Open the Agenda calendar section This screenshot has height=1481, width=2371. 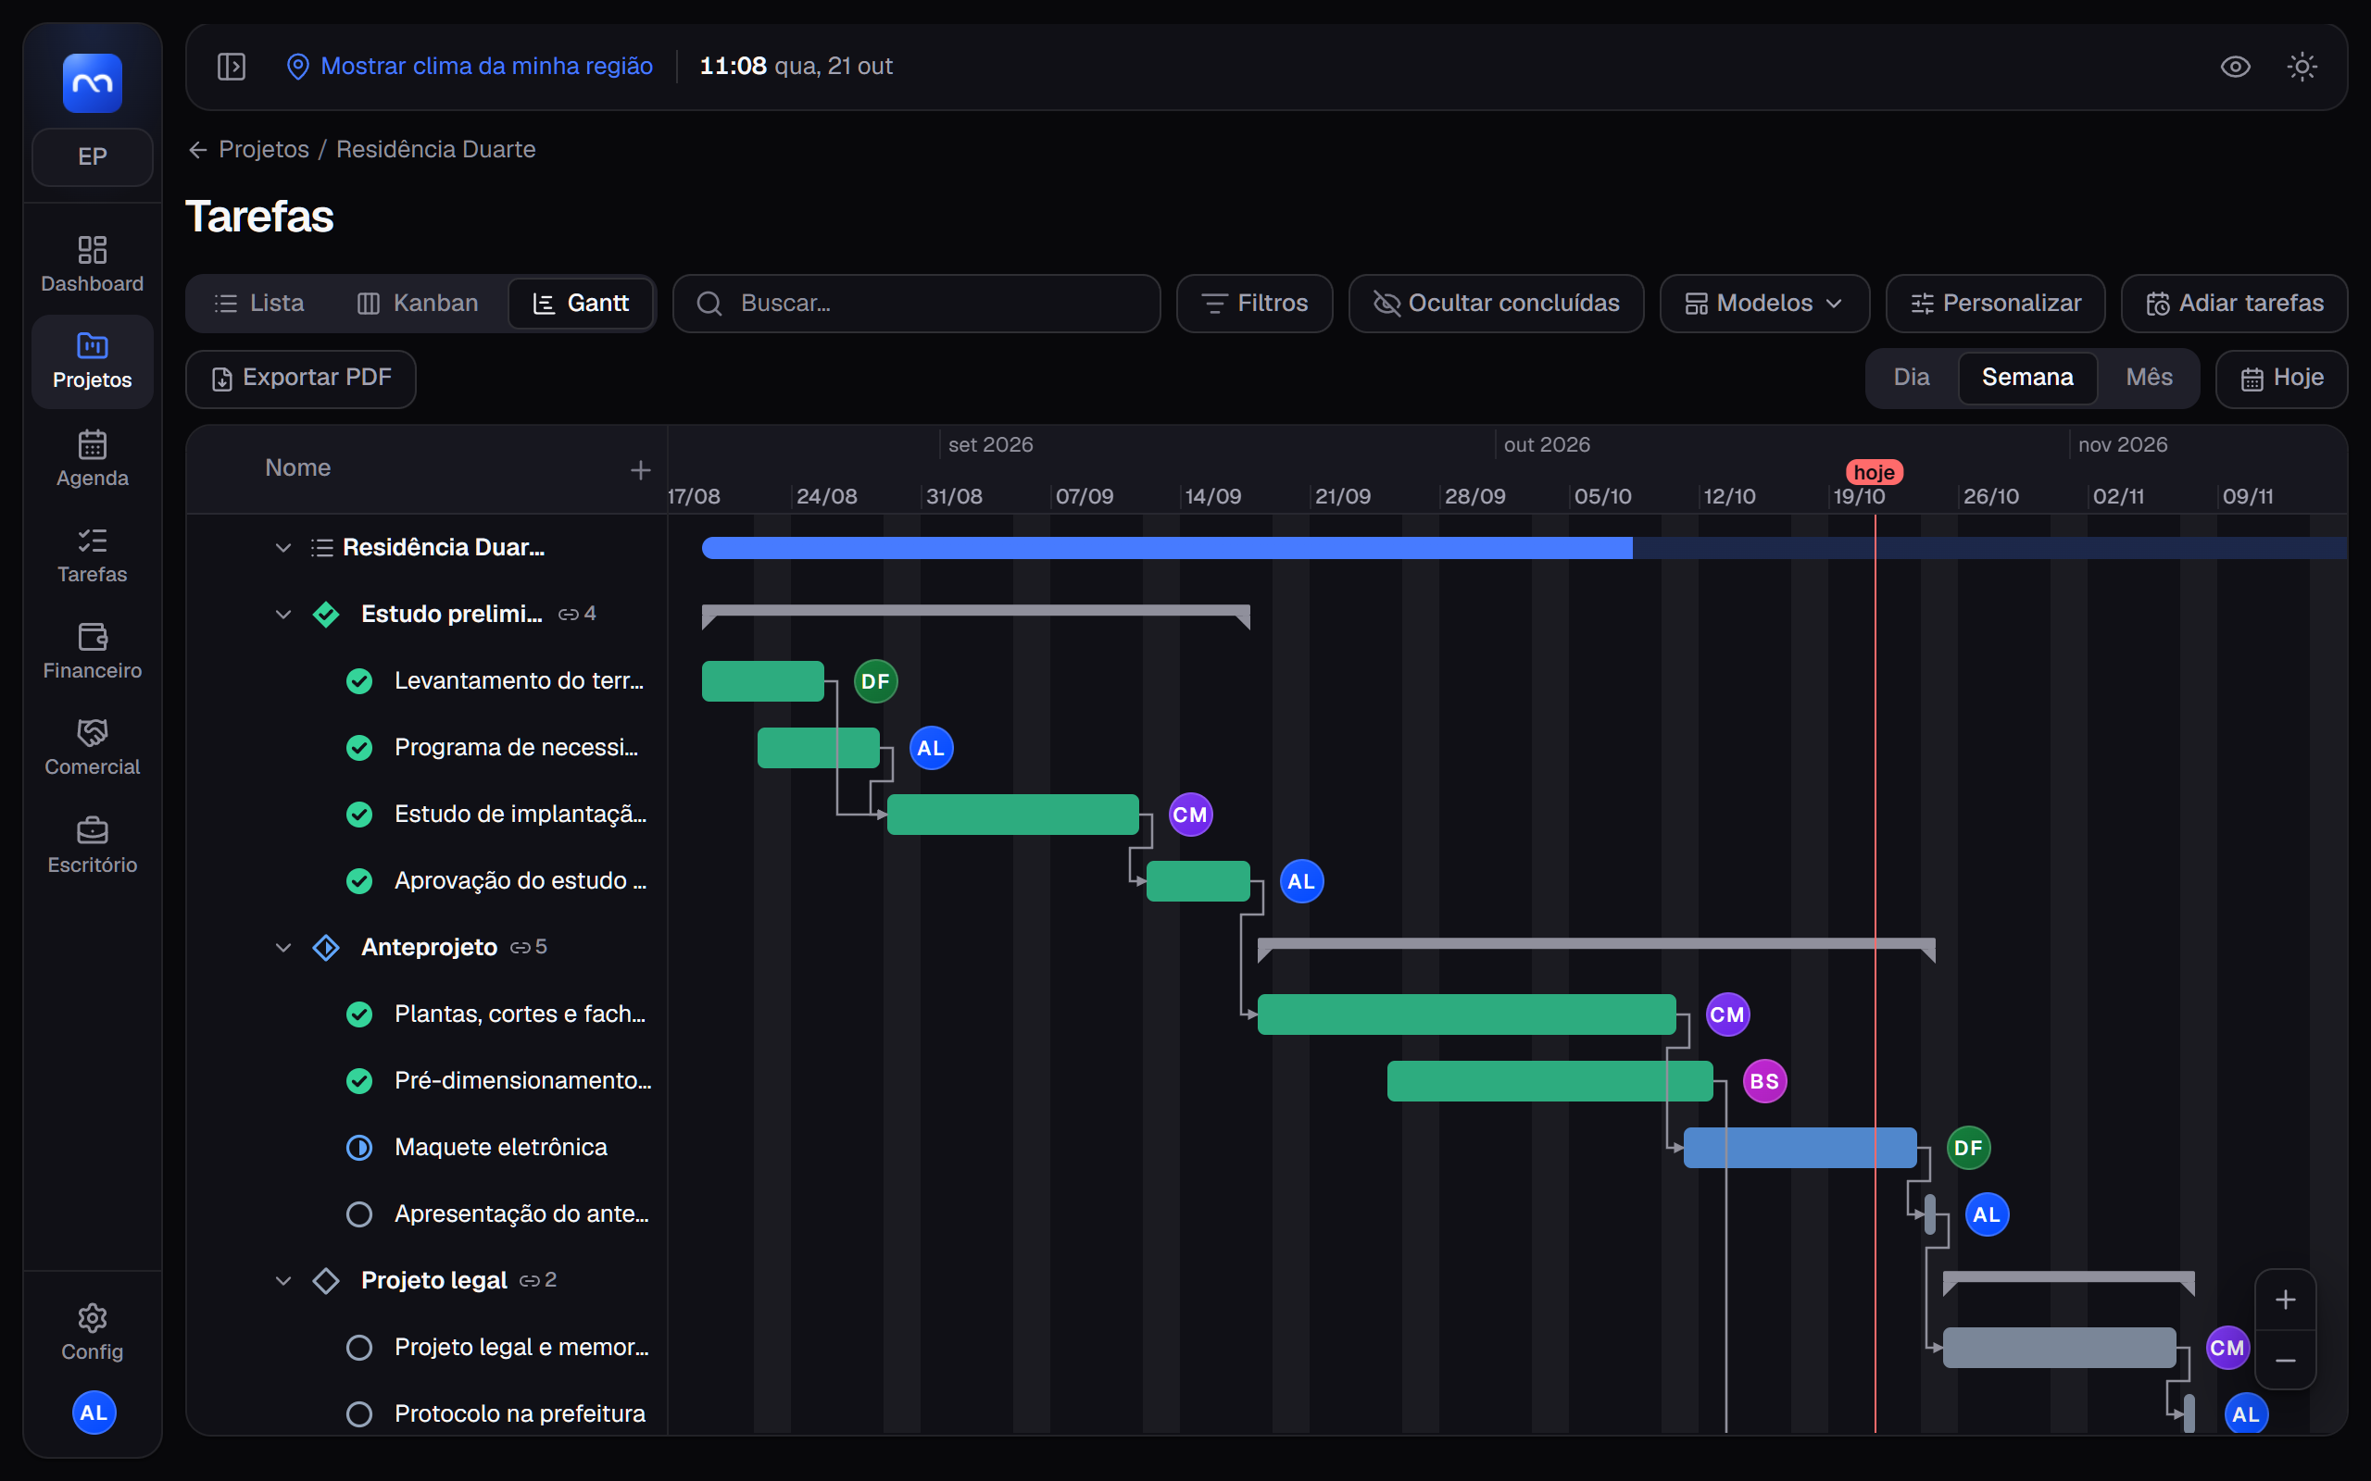(92, 458)
